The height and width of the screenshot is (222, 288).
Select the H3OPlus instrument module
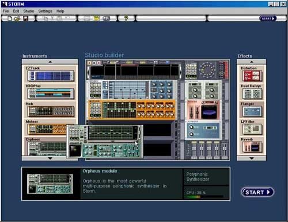(x=51, y=94)
